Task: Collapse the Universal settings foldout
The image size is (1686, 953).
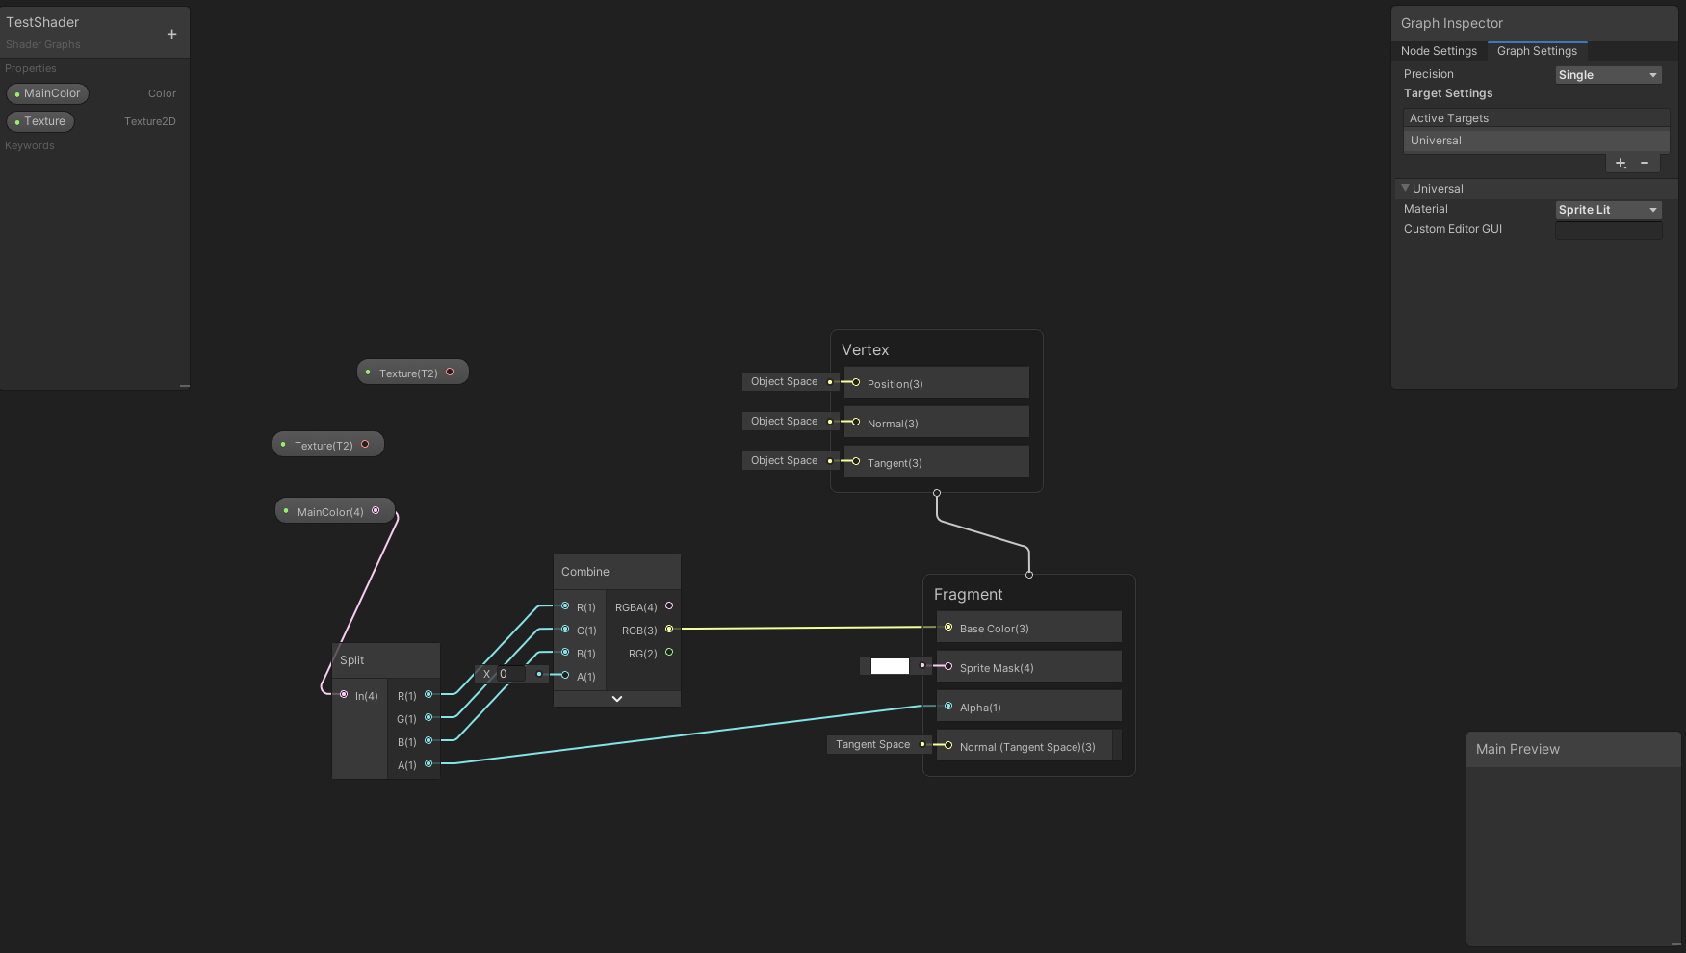Action: pyautogui.click(x=1406, y=188)
